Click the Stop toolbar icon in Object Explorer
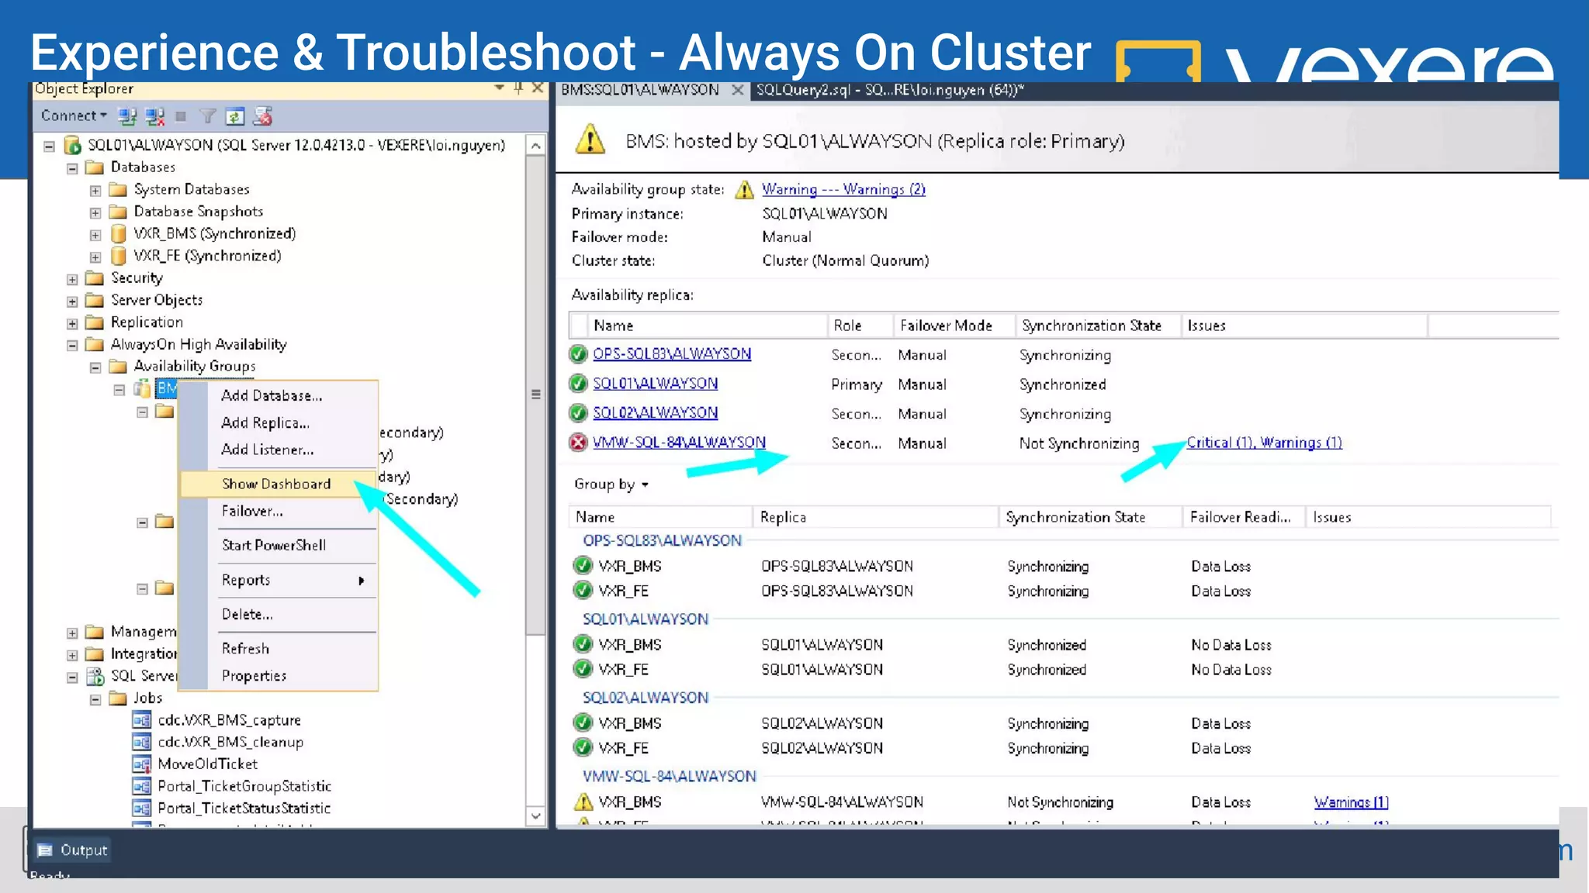The image size is (1589, 893). [x=181, y=116]
